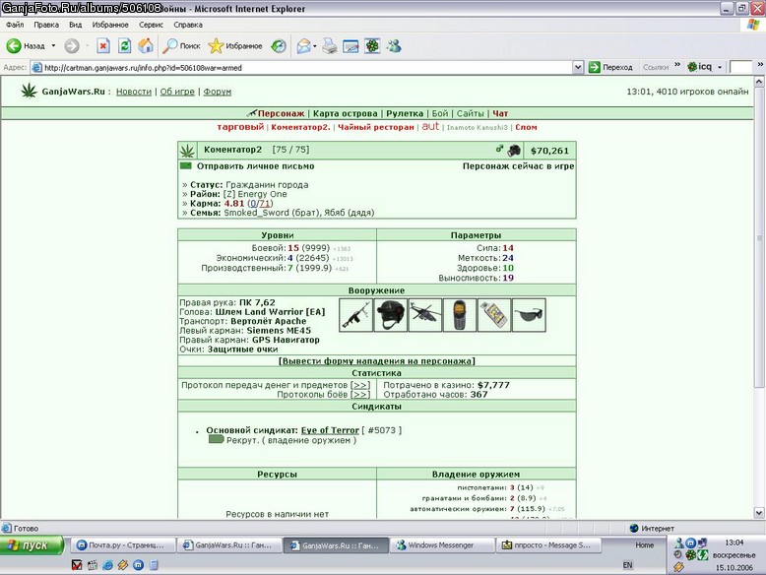Click the vertical scrollbar down arrow

(x=759, y=512)
